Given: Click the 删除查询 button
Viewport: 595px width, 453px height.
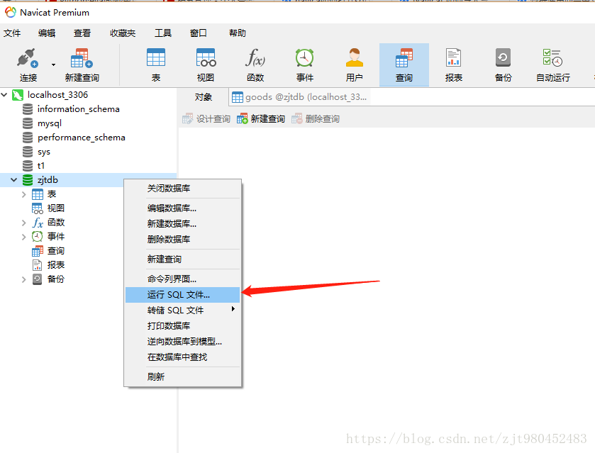Looking at the screenshot, I should pos(316,119).
